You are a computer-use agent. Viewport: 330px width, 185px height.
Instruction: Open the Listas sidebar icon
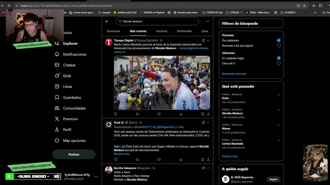(57, 87)
